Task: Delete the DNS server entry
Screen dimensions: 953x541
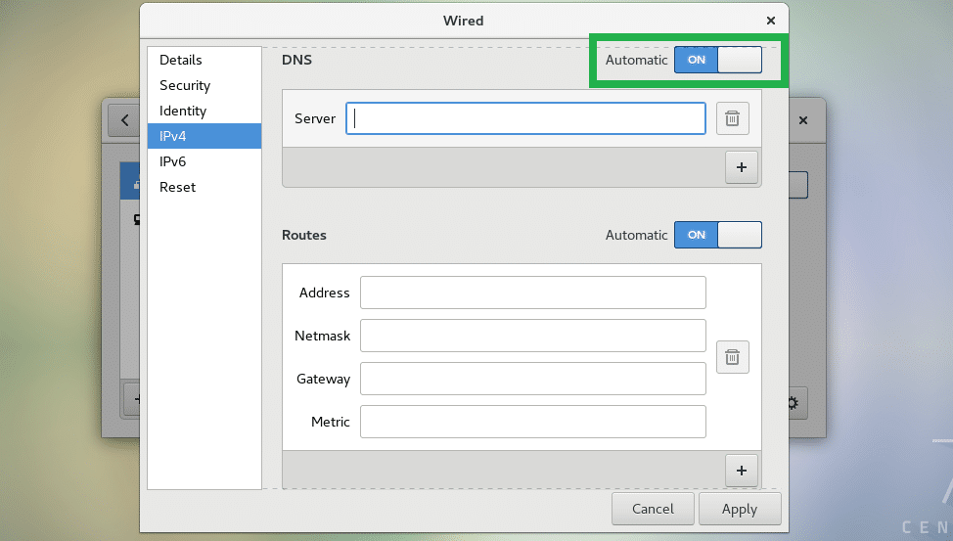Action: pyautogui.click(x=732, y=119)
